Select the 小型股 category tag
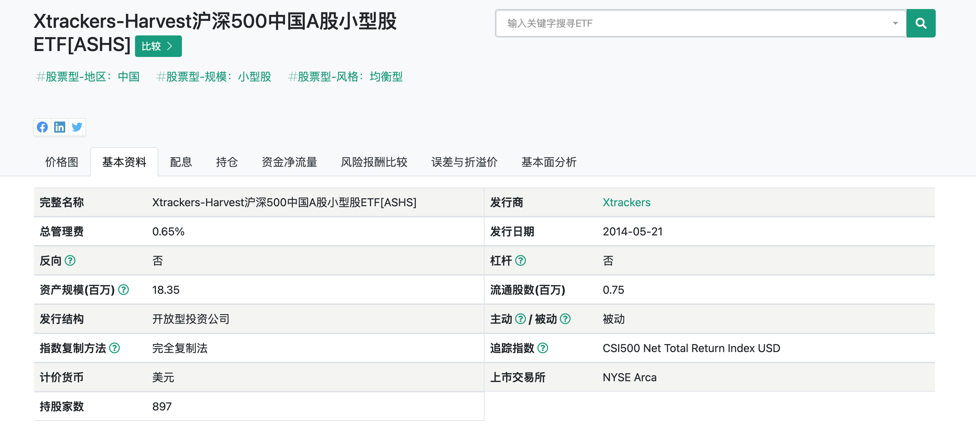This screenshot has width=976, height=434. pyautogui.click(x=254, y=77)
